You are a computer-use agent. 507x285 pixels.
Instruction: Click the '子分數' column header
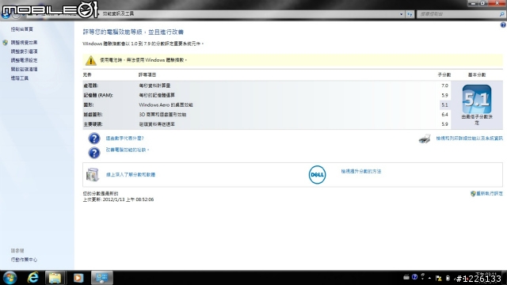click(444, 75)
